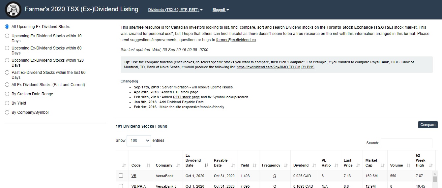Sort by Volume column arrows icon
This screenshot has height=188, width=442.
(x=408, y=166)
